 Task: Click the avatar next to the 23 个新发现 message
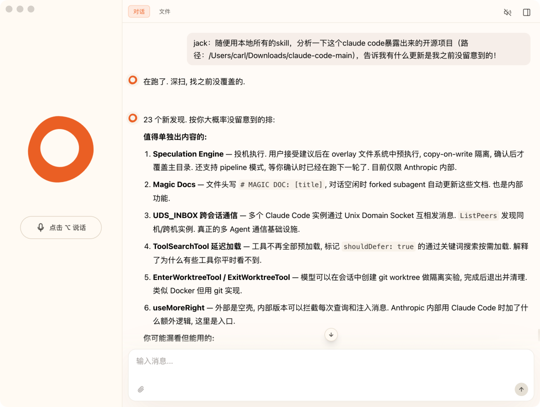coord(132,118)
